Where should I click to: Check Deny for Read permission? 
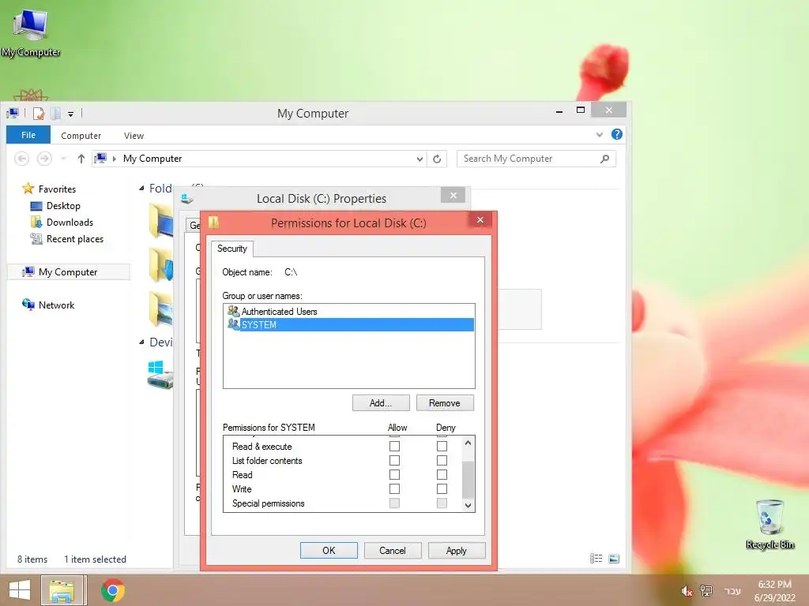pos(442,474)
